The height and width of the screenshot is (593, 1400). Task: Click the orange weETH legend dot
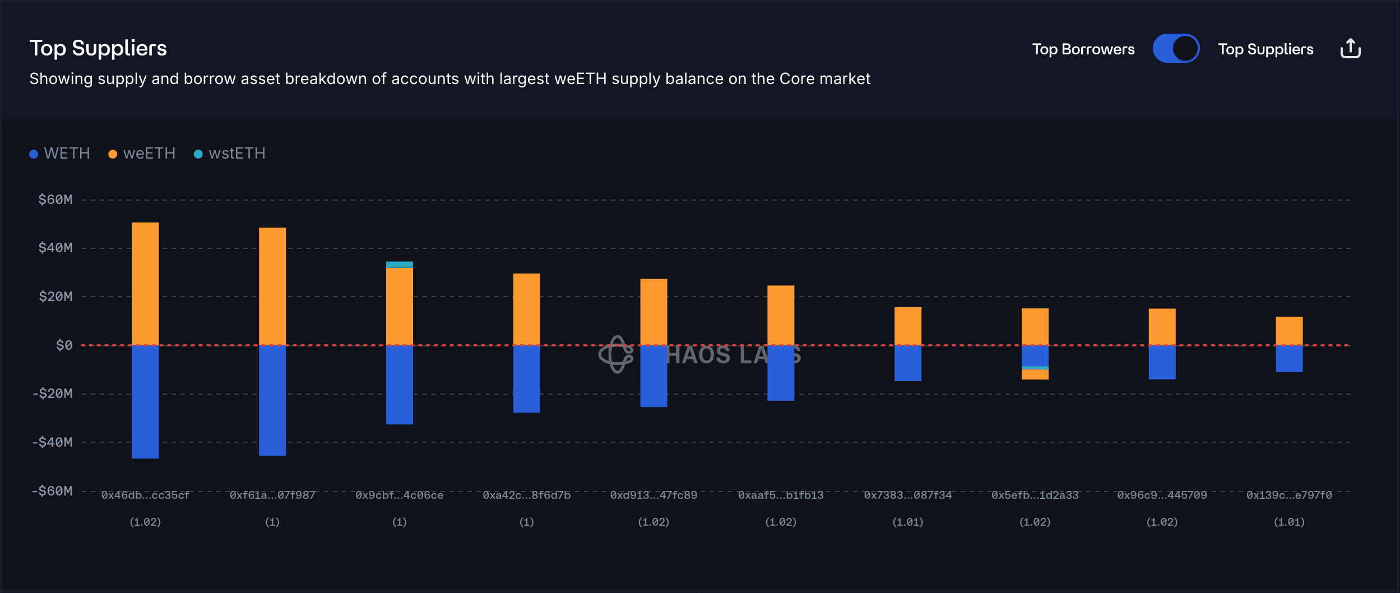[x=113, y=154]
